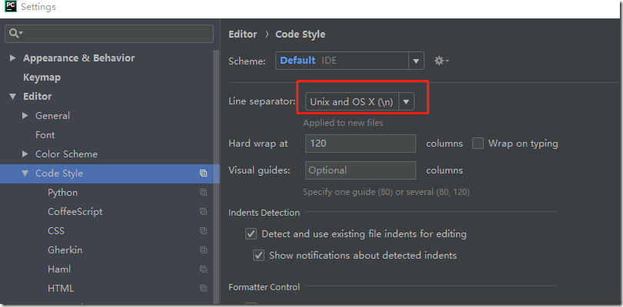623x307 pixels.
Task: Open the Font settings page
Action: (45, 135)
